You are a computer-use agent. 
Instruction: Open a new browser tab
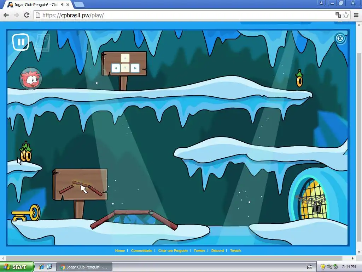coord(79,5)
